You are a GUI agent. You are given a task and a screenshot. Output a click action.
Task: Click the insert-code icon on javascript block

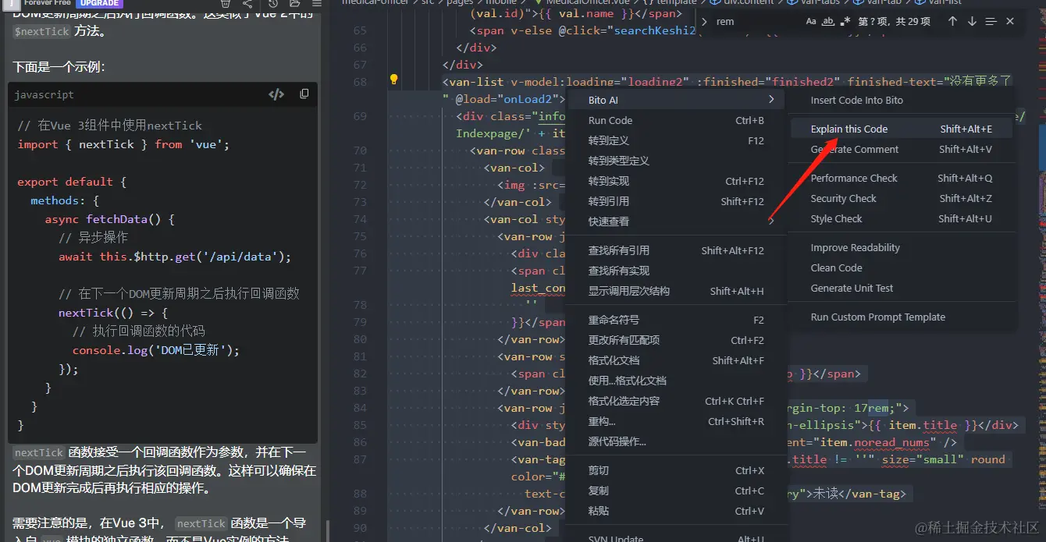click(x=276, y=94)
